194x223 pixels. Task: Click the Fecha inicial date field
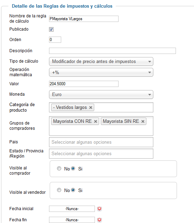tap(72, 209)
